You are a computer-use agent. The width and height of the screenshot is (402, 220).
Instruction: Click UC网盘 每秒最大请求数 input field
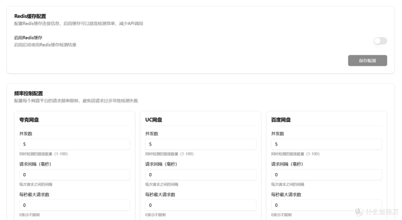point(201,205)
